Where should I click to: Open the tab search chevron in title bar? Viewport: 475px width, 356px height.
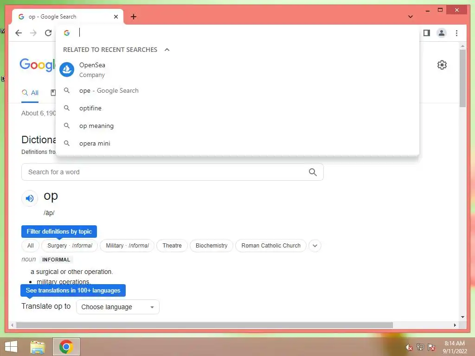(x=411, y=17)
